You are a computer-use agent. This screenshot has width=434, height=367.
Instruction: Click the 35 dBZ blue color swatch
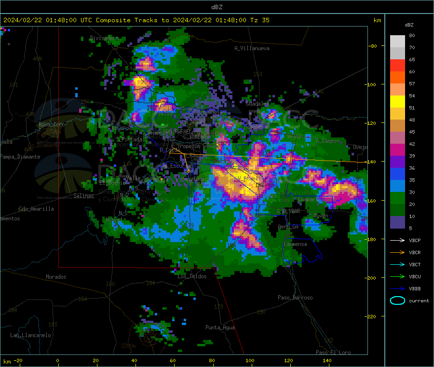(397, 174)
